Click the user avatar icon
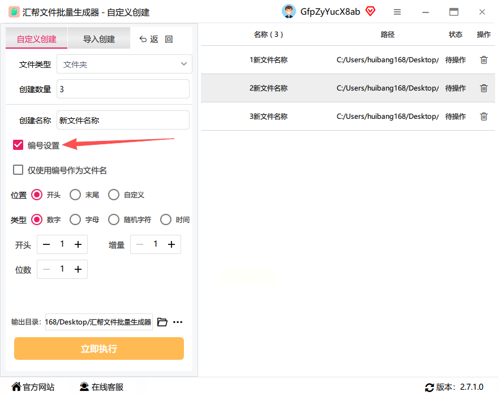 tap(289, 11)
